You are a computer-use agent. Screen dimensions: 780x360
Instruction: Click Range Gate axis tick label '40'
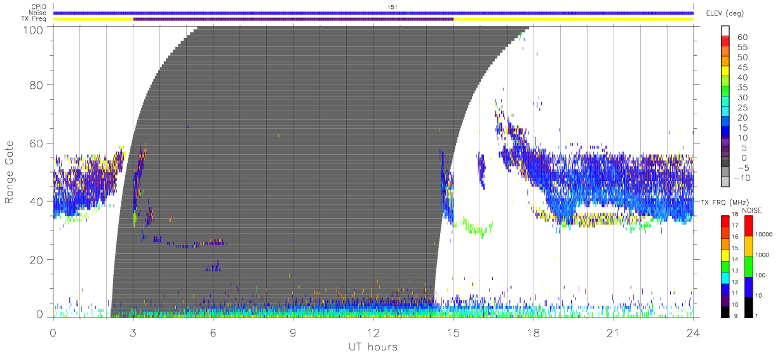tap(36, 201)
